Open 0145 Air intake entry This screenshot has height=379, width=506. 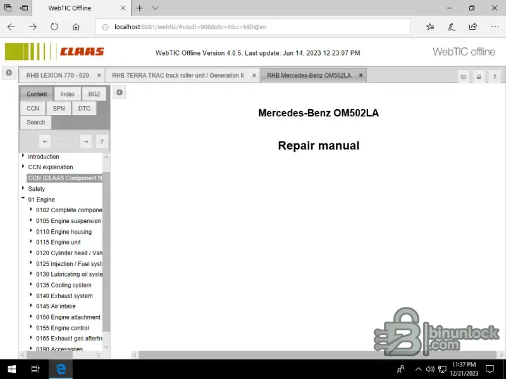pyautogui.click(x=56, y=306)
